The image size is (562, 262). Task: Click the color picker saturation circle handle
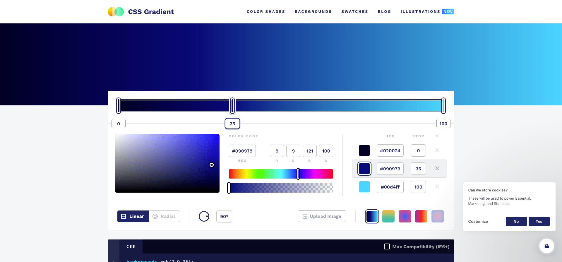click(x=212, y=165)
